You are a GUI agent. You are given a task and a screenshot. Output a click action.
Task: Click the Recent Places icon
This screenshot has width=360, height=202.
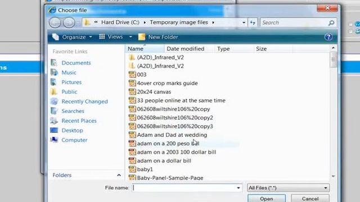coord(54,121)
